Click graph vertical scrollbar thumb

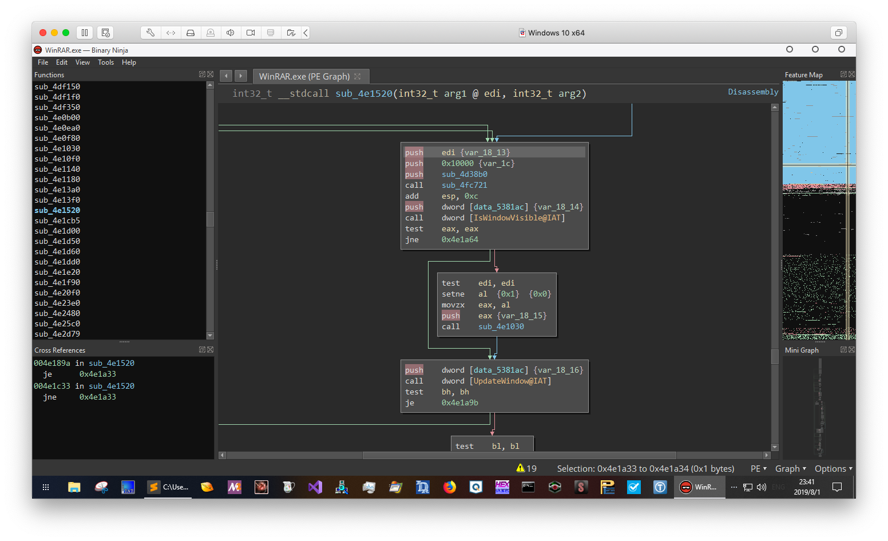775,356
